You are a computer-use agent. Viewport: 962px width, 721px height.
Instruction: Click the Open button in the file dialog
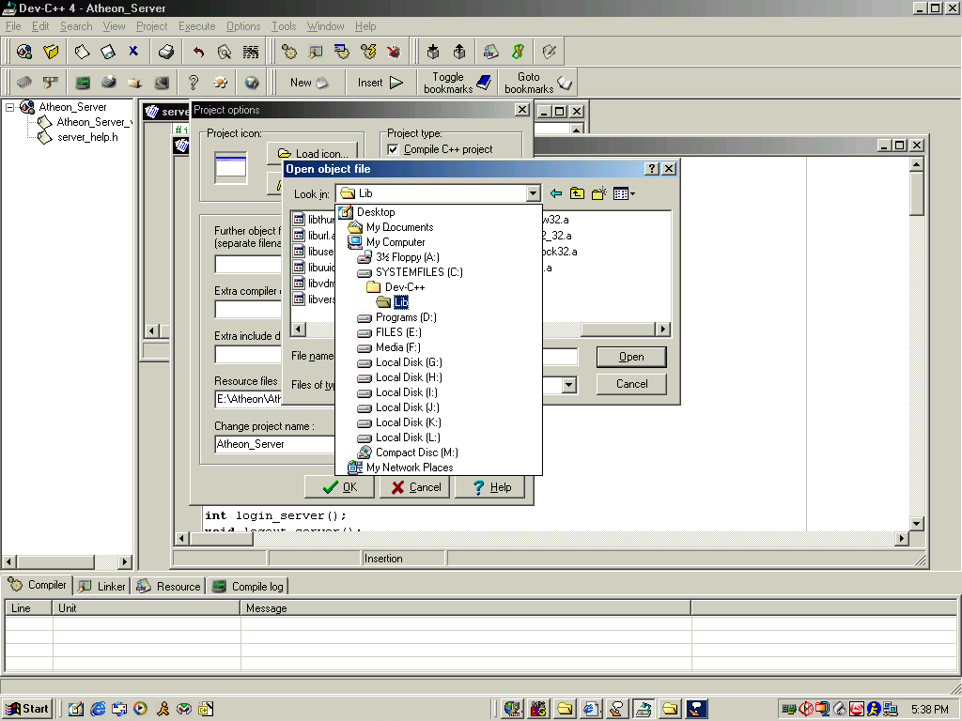[631, 357]
